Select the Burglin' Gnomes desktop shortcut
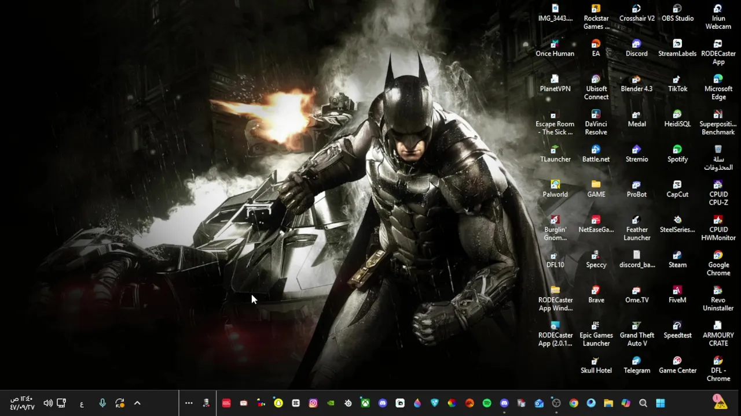741x416 pixels. (555, 228)
